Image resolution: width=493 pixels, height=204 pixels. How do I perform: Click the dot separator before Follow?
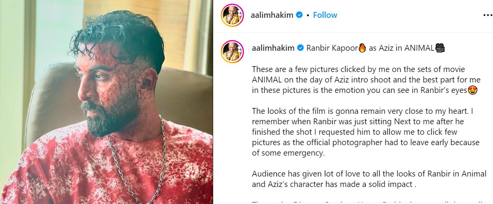[308, 15]
